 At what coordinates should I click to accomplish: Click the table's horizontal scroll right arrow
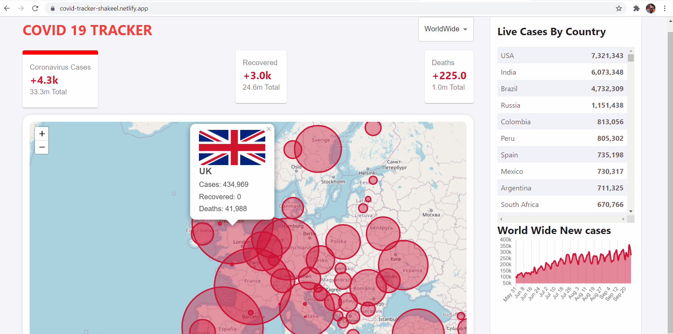[x=623, y=219]
